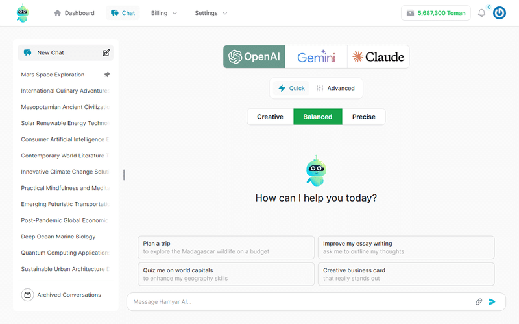Open Consumer Artificial Intelligence conversation

[66, 139]
